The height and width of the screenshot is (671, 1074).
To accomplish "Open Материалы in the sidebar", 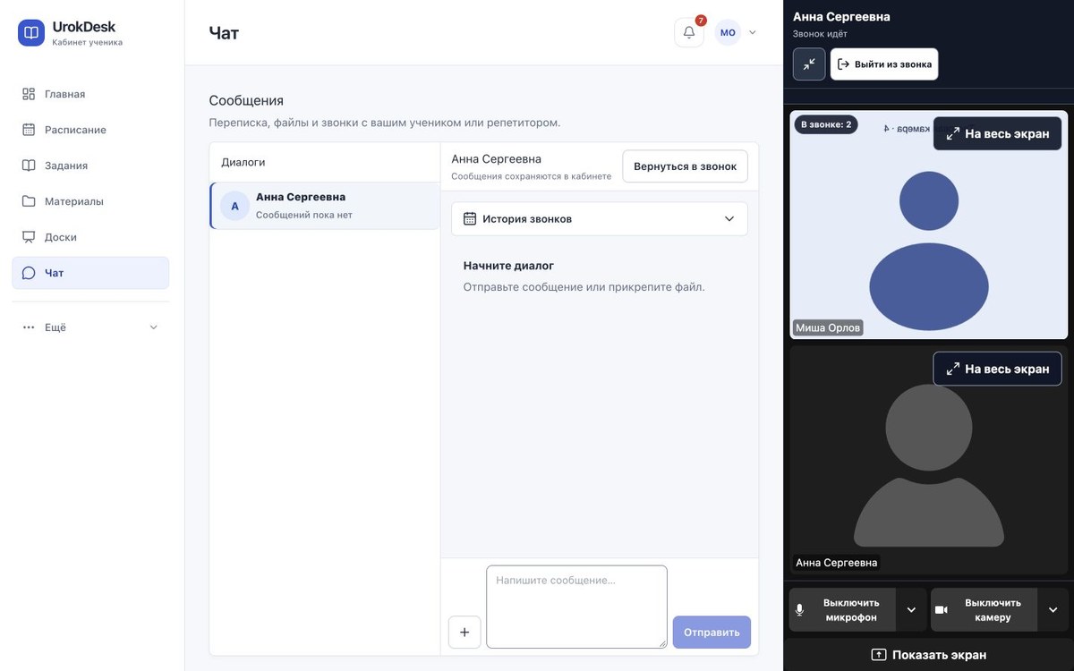I will pos(90,201).
